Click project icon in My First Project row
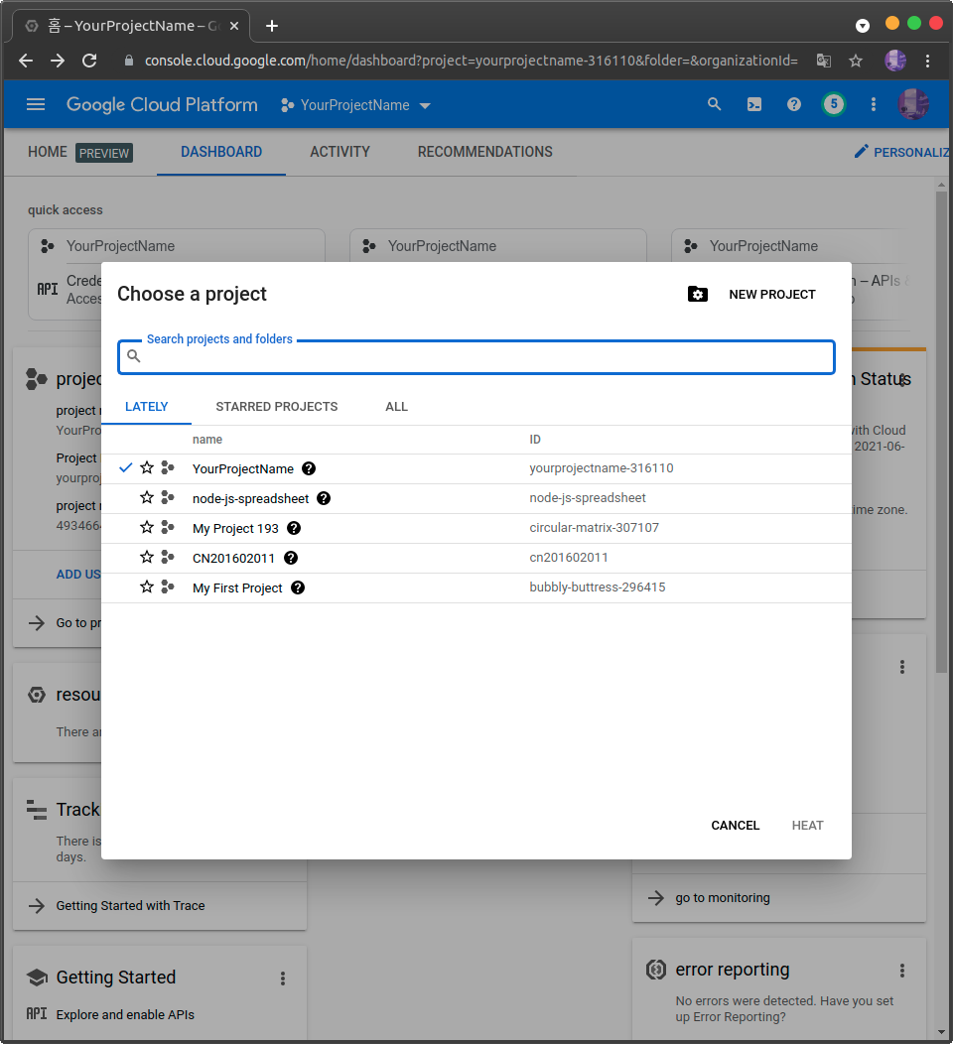 tap(168, 587)
